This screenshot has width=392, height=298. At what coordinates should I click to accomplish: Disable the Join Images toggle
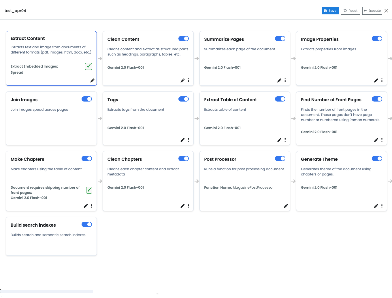[x=86, y=99]
